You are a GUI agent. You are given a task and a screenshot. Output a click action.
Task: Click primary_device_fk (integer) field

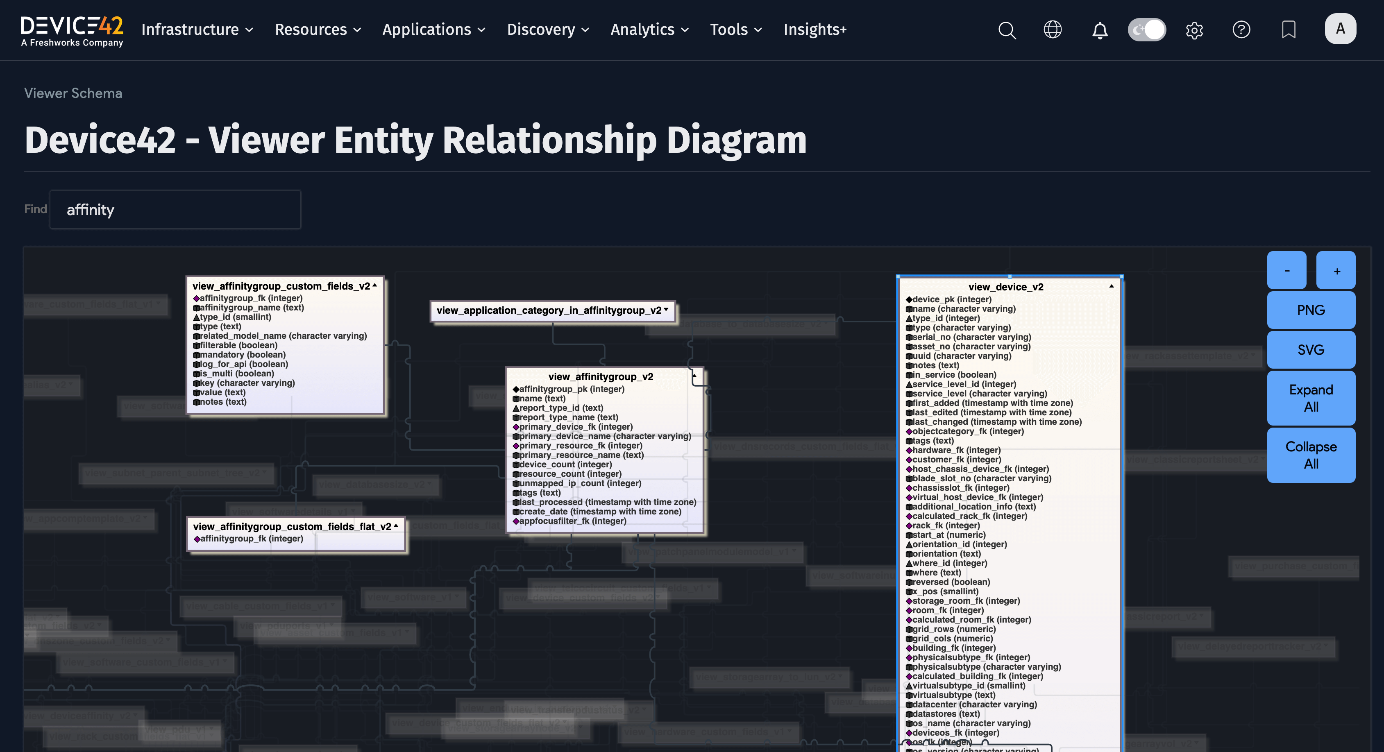(573, 426)
